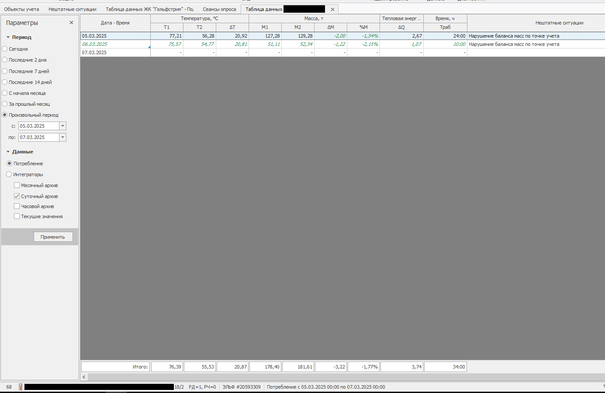
Task: Click the ΔM column header
Action: pos(331,27)
